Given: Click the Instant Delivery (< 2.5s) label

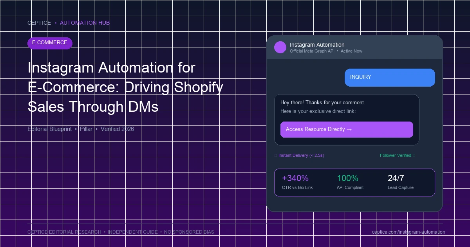Looking at the screenshot, I should click(301, 156).
